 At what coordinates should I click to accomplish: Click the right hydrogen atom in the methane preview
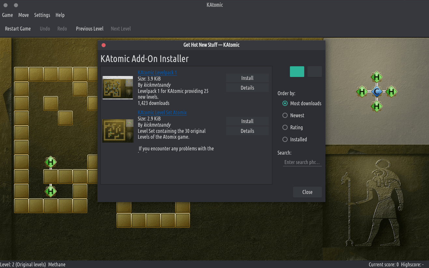pyautogui.click(x=391, y=92)
